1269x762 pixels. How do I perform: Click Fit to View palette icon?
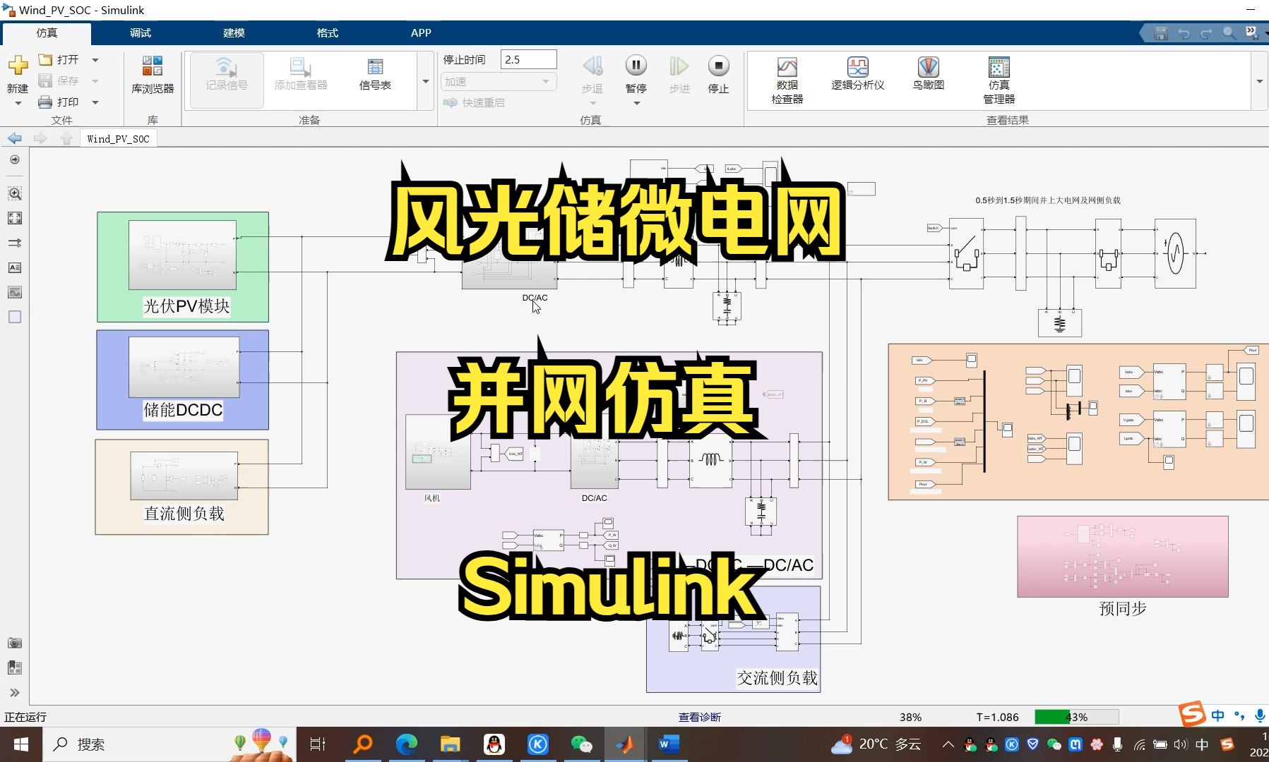14,218
